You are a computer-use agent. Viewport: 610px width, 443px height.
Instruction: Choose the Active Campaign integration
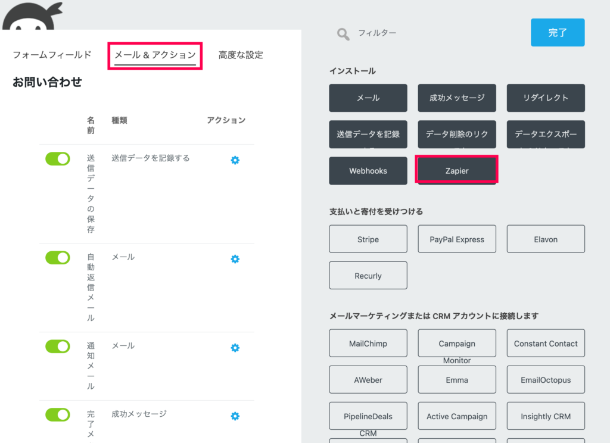tap(457, 416)
